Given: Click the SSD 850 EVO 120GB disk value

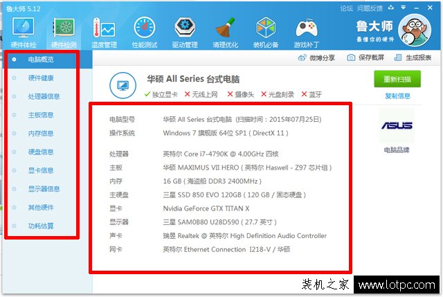Looking at the screenshot, I should click(234, 195).
